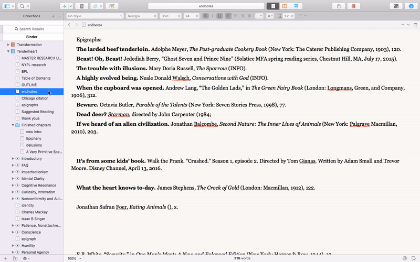Toggle Italic formatting button
Image resolution: width=420 pixels, height=262 pixels.
213,16
